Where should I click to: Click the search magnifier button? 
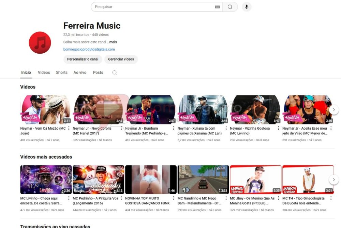tap(230, 7)
